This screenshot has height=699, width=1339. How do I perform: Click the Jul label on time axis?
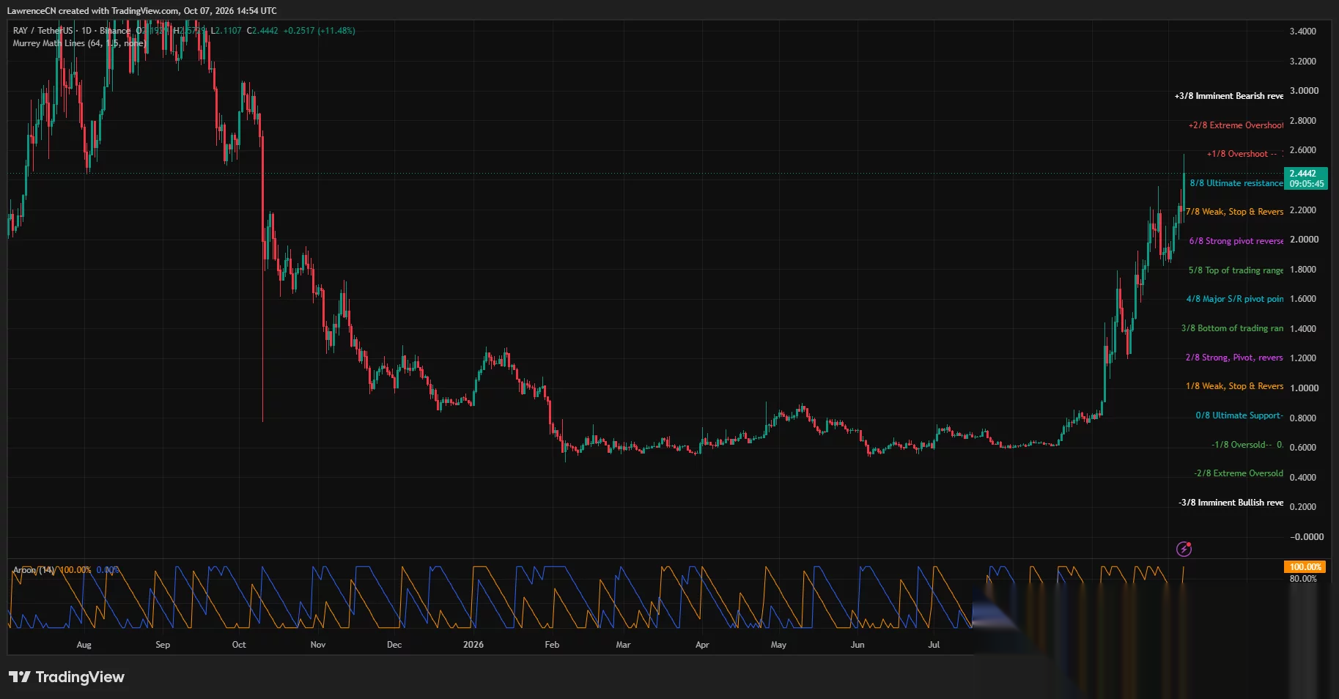pyautogui.click(x=934, y=645)
